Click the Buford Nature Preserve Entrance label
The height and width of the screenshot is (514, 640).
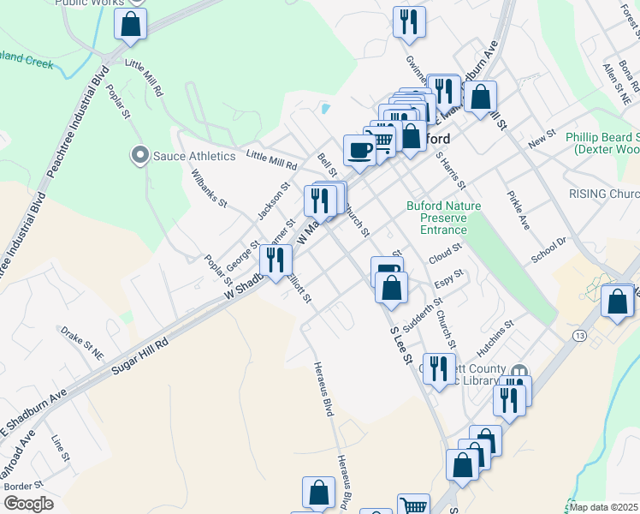point(444,218)
